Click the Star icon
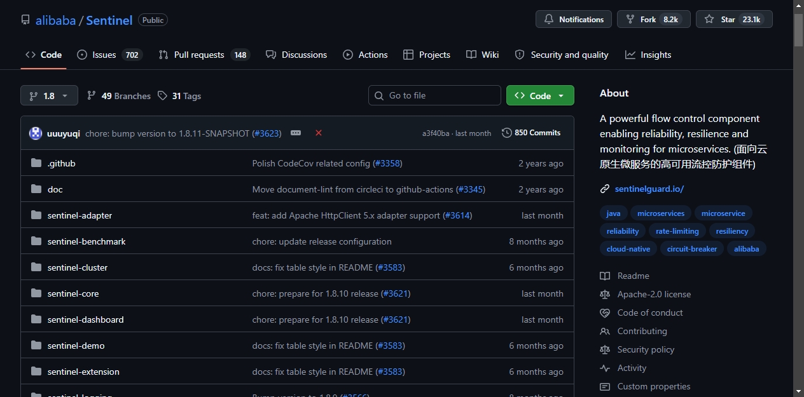The height and width of the screenshot is (397, 804). (x=709, y=20)
